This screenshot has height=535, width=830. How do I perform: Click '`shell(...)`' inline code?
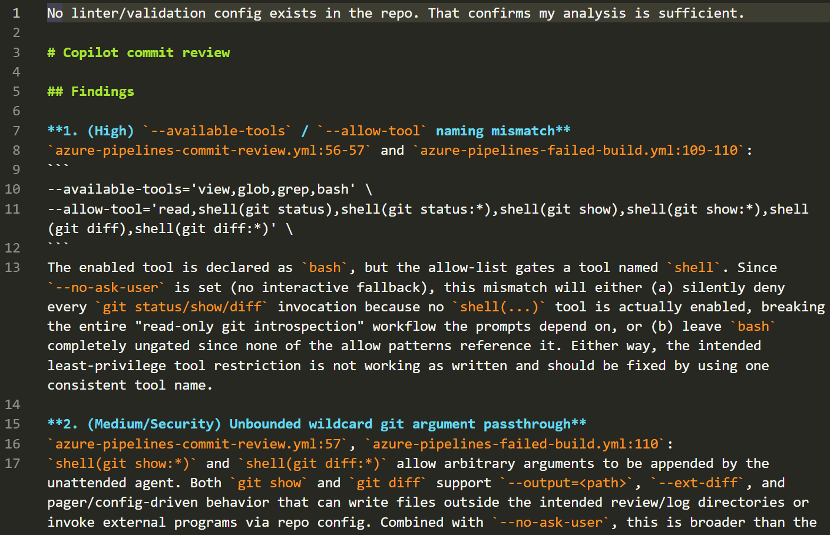499,307
